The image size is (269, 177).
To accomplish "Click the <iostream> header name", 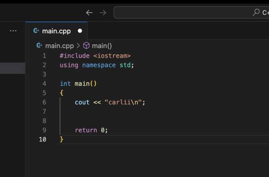I will pos(112,56).
